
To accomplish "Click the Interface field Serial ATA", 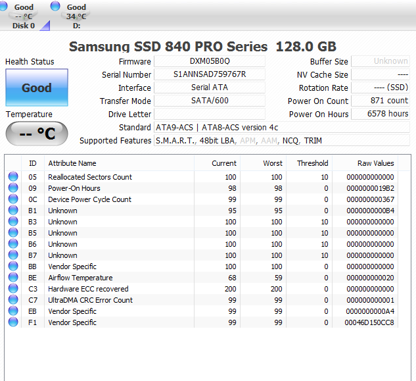I will coord(210,88).
